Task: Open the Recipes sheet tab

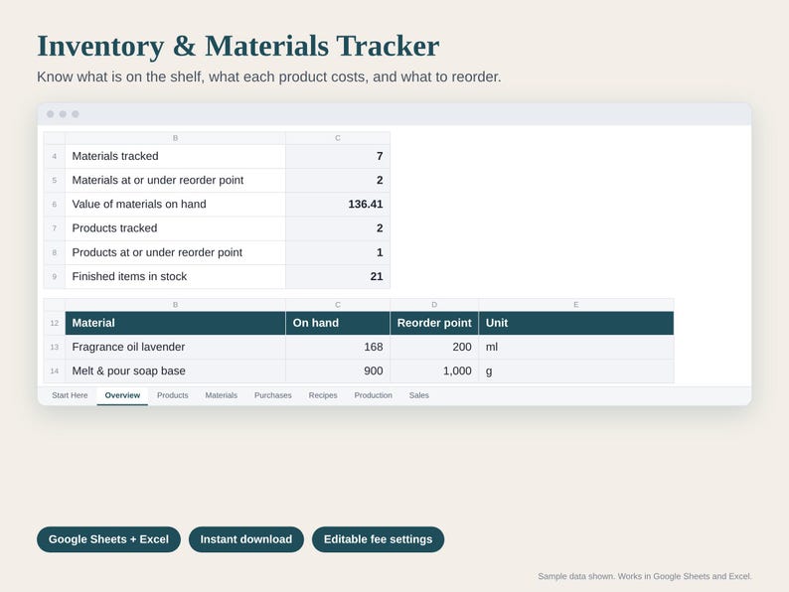Action: point(323,395)
